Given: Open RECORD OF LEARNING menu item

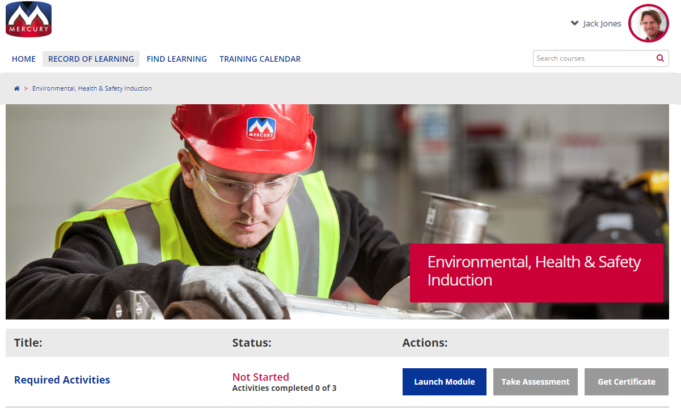Looking at the screenshot, I should coord(91,59).
